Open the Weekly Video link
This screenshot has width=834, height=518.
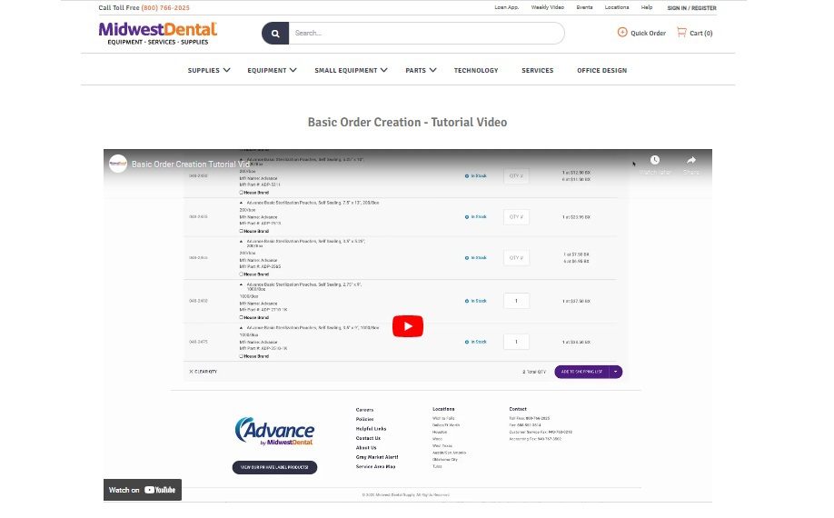(547, 7)
